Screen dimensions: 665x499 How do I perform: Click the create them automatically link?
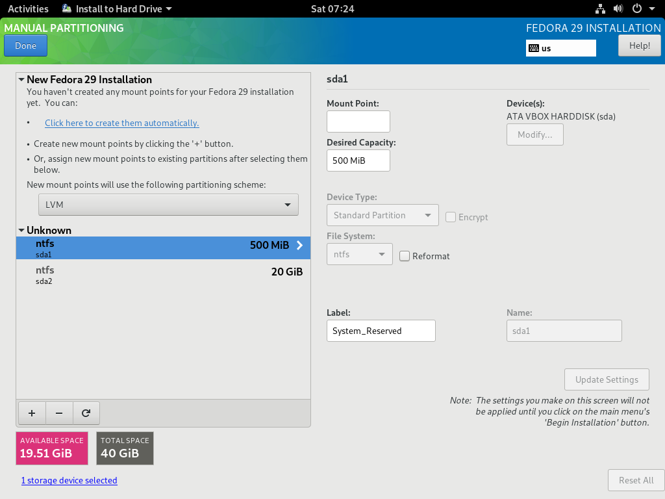pyautogui.click(x=121, y=123)
